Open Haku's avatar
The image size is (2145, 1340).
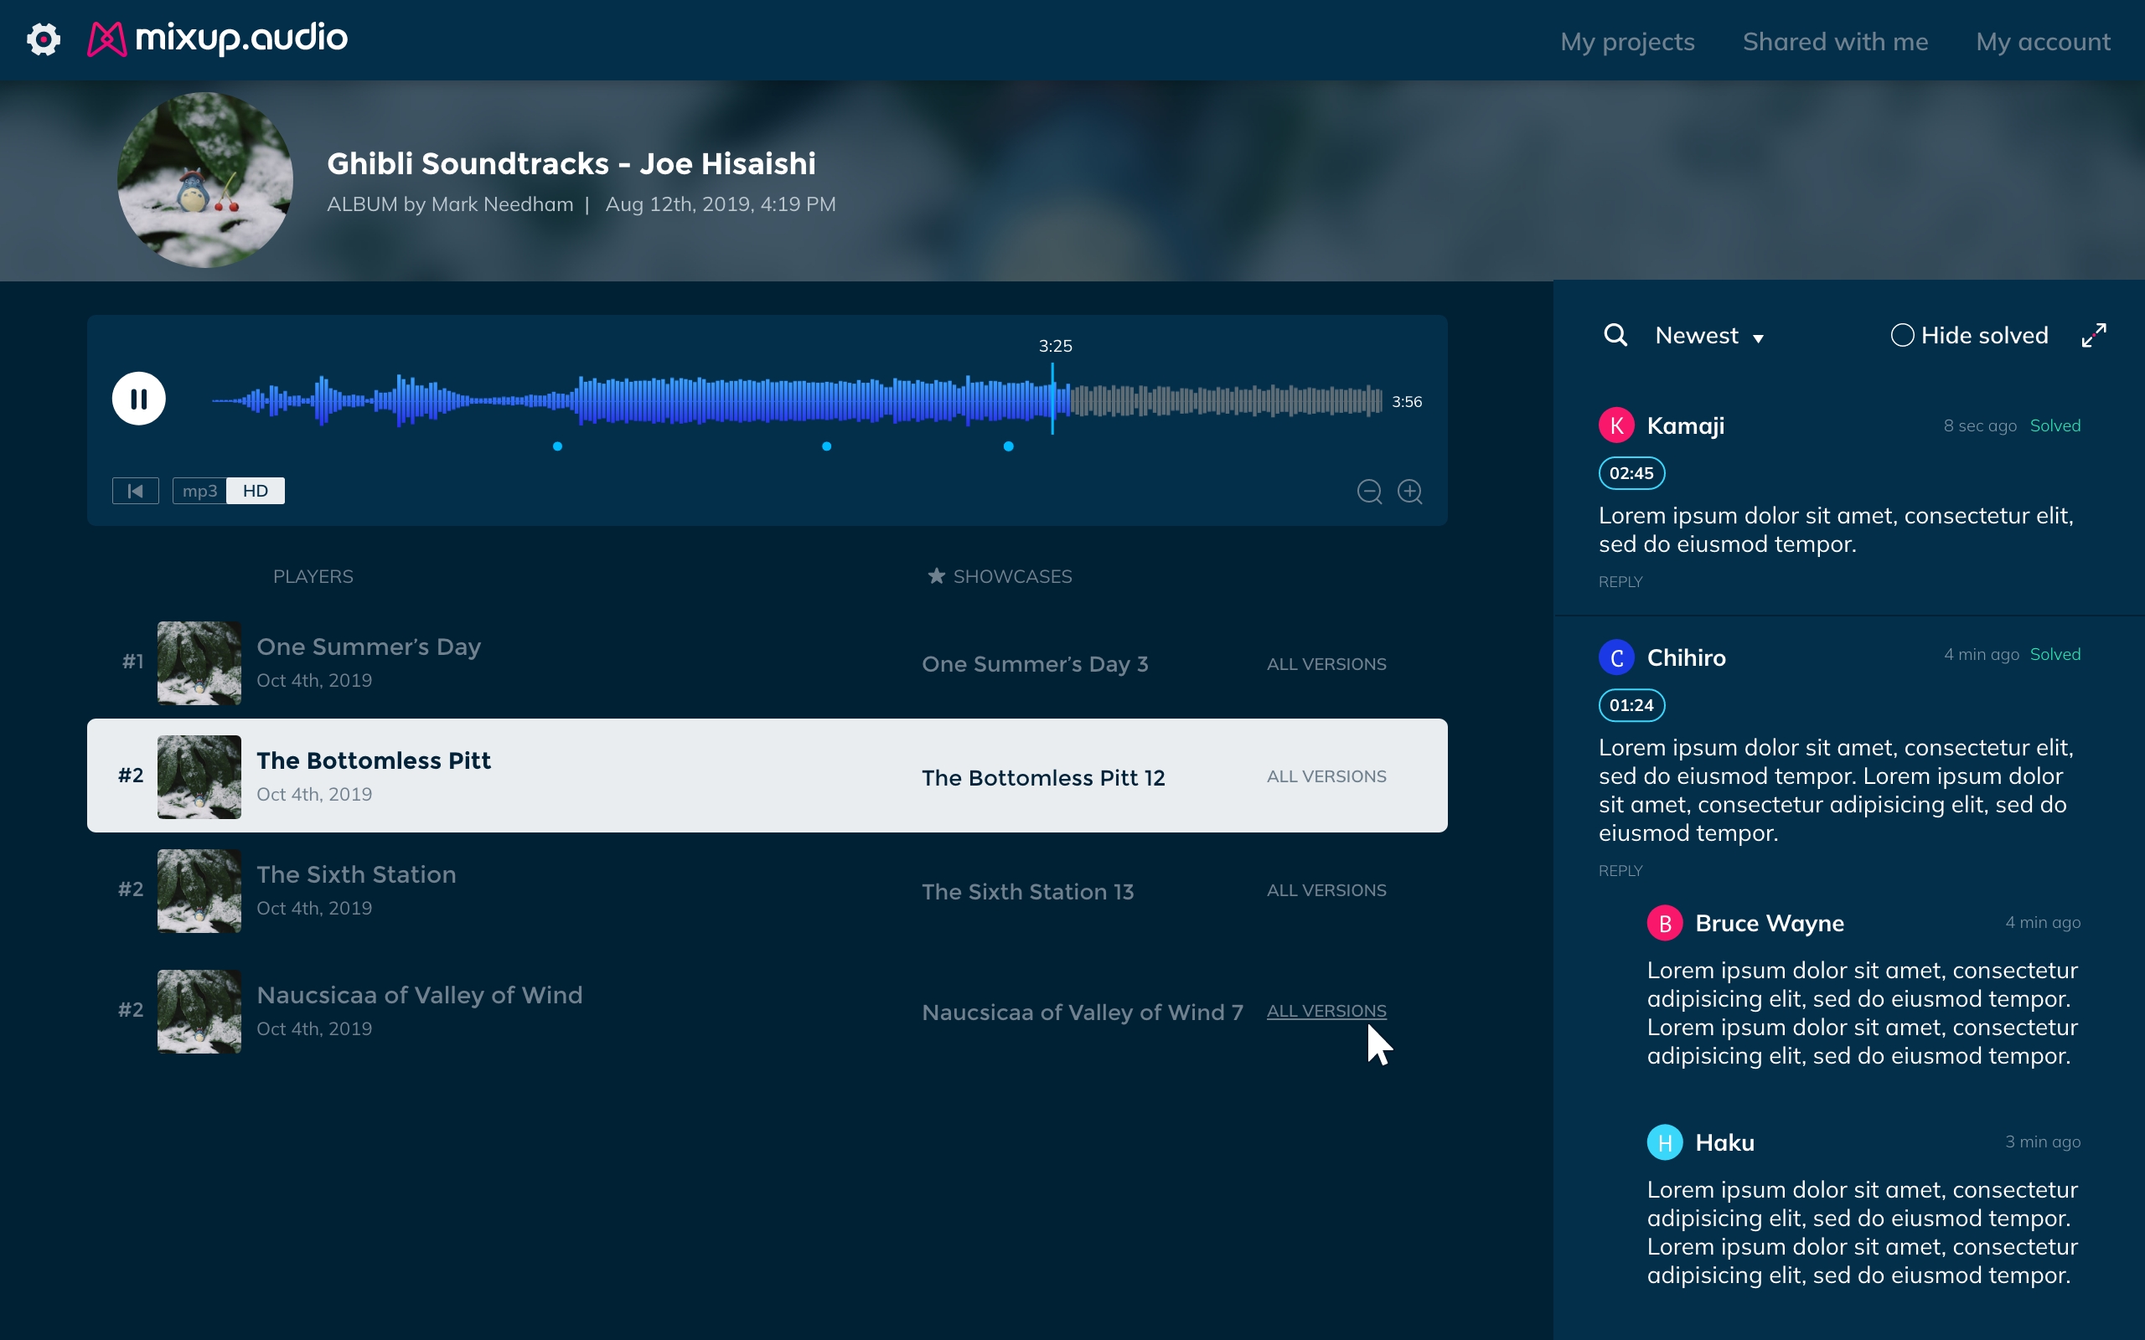pos(1665,1142)
